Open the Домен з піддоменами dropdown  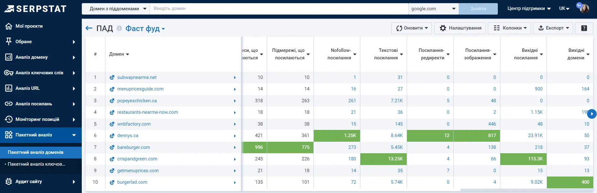(x=116, y=9)
